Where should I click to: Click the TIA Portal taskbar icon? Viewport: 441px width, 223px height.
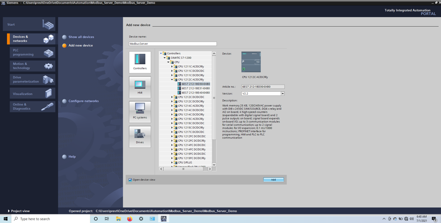click(164, 219)
